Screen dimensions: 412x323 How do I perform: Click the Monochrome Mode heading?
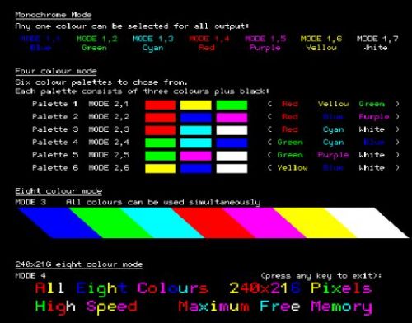pos(54,15)
